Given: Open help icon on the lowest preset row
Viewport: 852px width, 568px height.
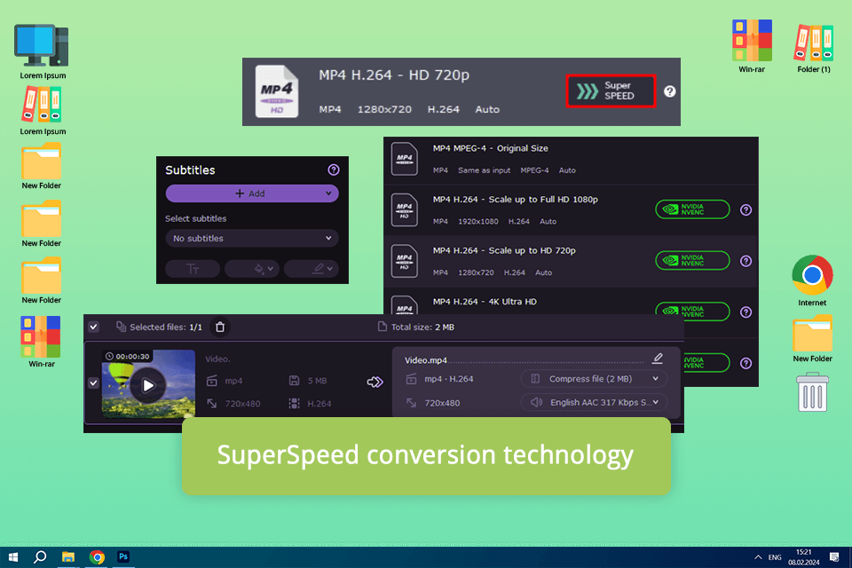Looking at the screenshot, I should (x=746, y=363).
